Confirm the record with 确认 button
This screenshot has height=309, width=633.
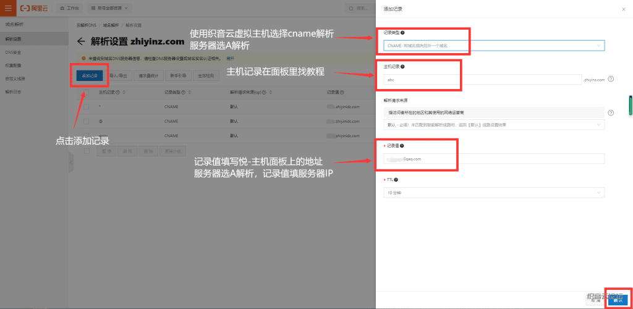(618, 300)
